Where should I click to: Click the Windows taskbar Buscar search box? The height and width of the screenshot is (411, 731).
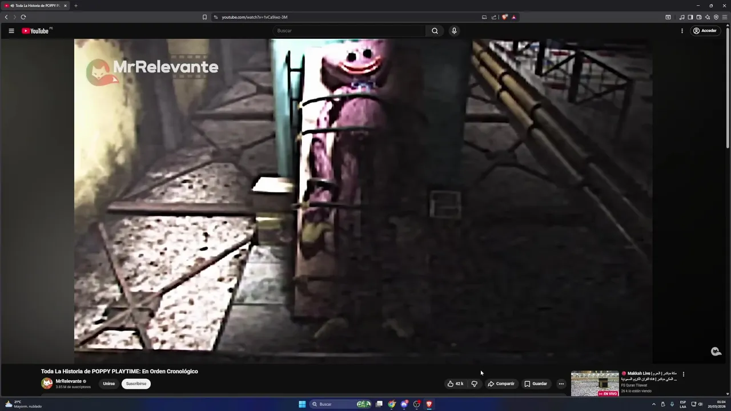[341, 404]
